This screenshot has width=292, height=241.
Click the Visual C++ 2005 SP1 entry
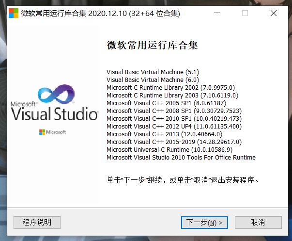pyautogui.click(x=166, y=103)
